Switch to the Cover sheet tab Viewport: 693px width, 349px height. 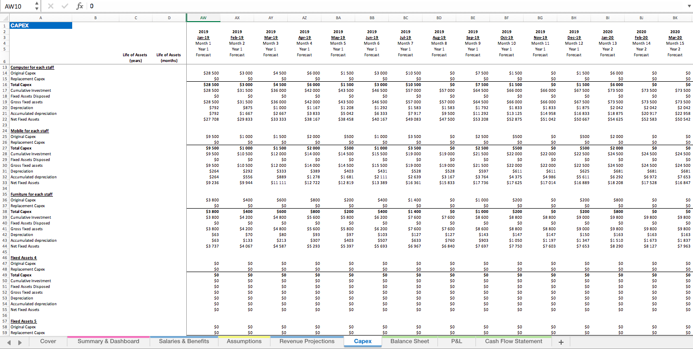click(x=48, y=341)
